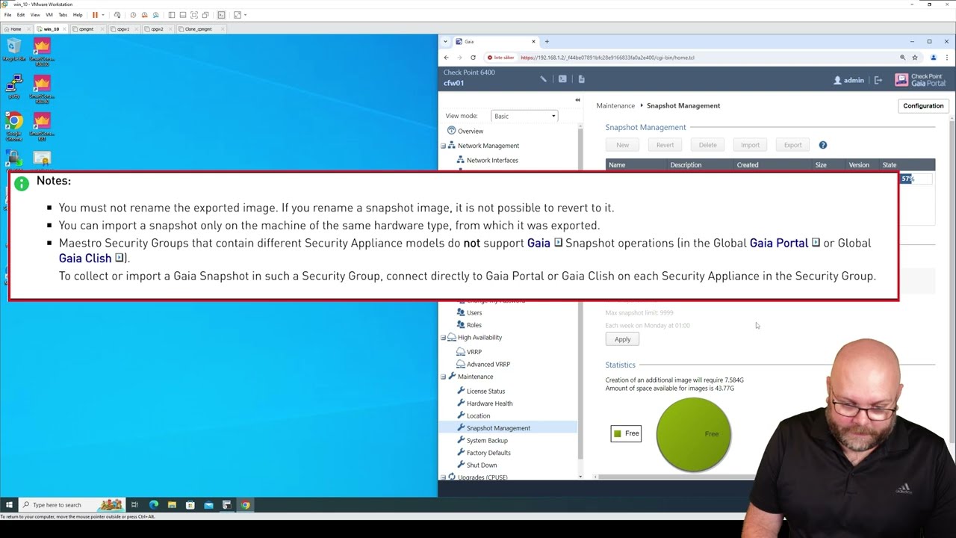
Task: Switch to VMware console view icon
Action: tap(221, 15)
